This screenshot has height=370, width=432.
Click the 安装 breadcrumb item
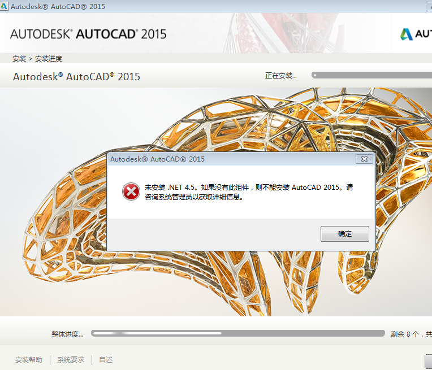click(x=19, y=59)
